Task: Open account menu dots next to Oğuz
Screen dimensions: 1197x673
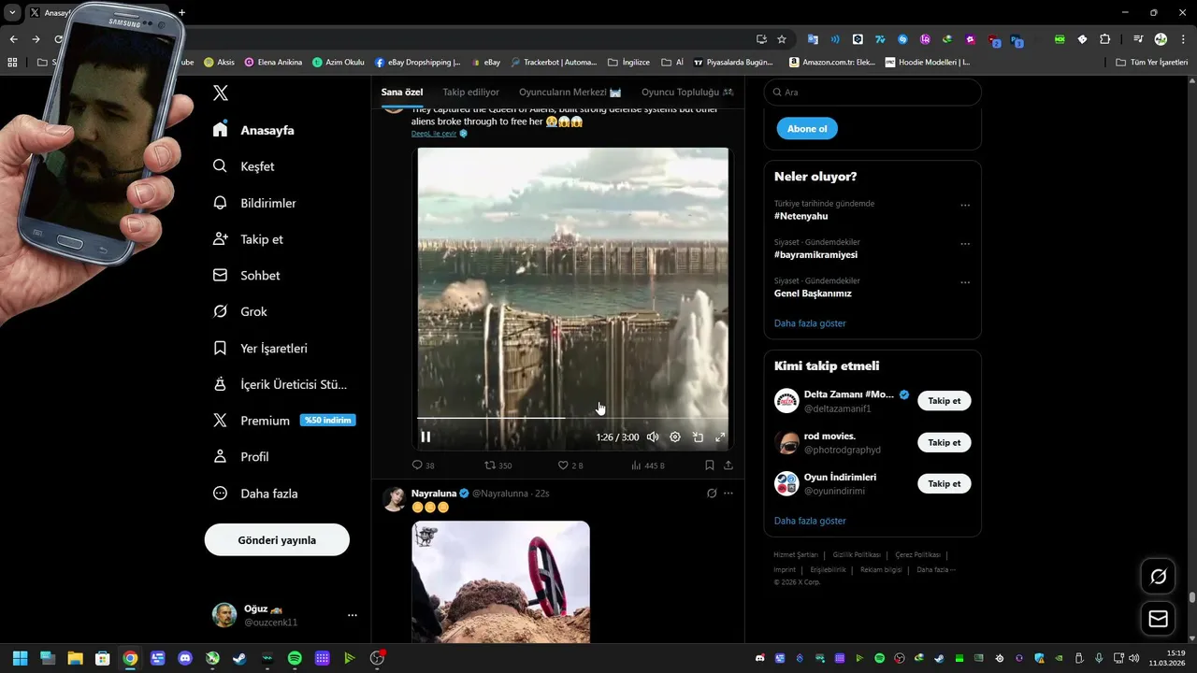Action: pyautogui.click(x=353, y=615)
